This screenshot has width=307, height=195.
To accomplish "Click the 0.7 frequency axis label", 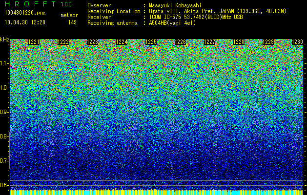I will (4, 161).
